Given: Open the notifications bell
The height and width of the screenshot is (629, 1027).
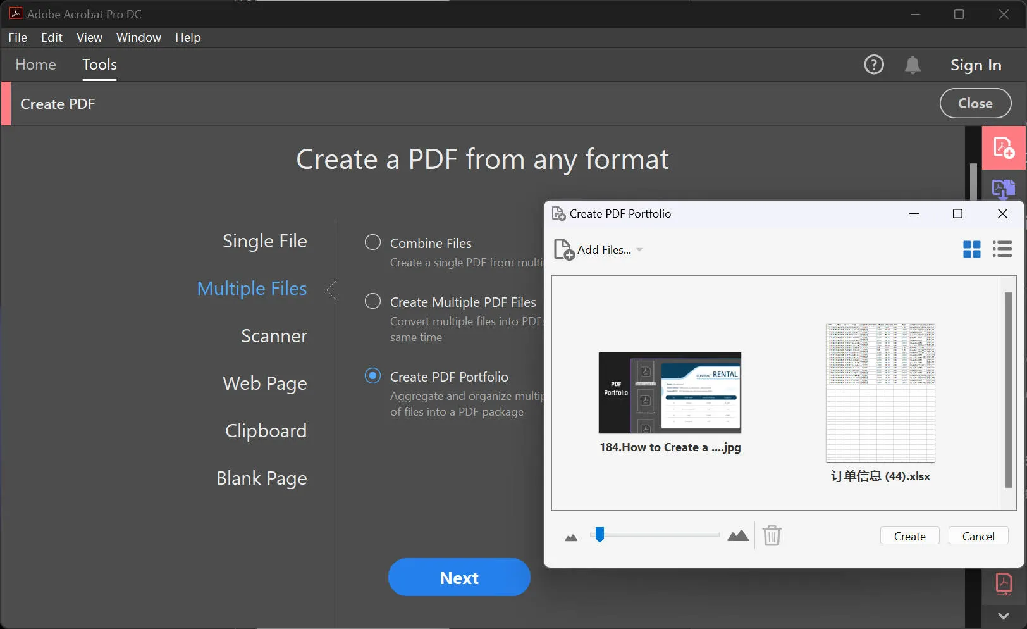Looking at the screenshot, I should 913,65.
